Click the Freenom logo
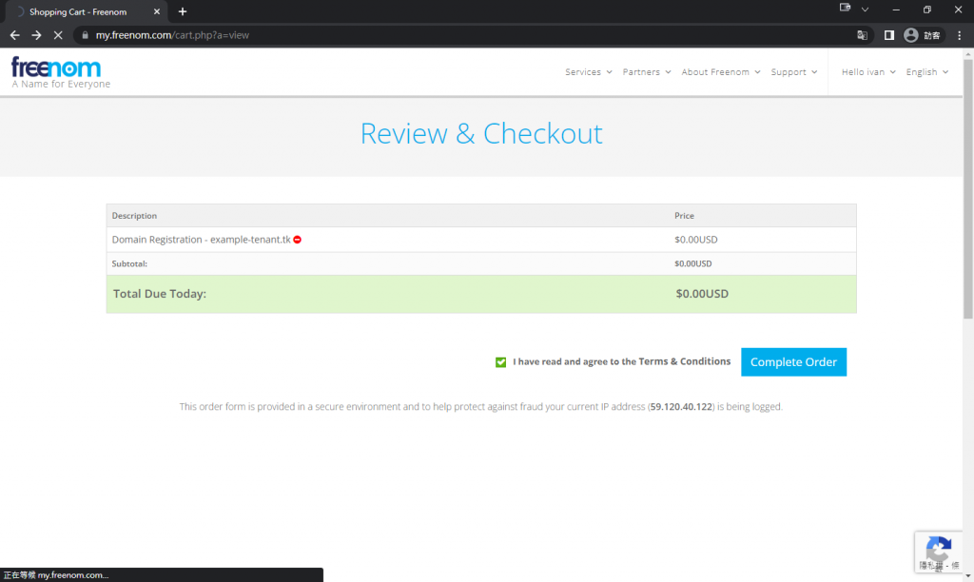Viewport: 974px width, 582px height. tap(60, 72)
